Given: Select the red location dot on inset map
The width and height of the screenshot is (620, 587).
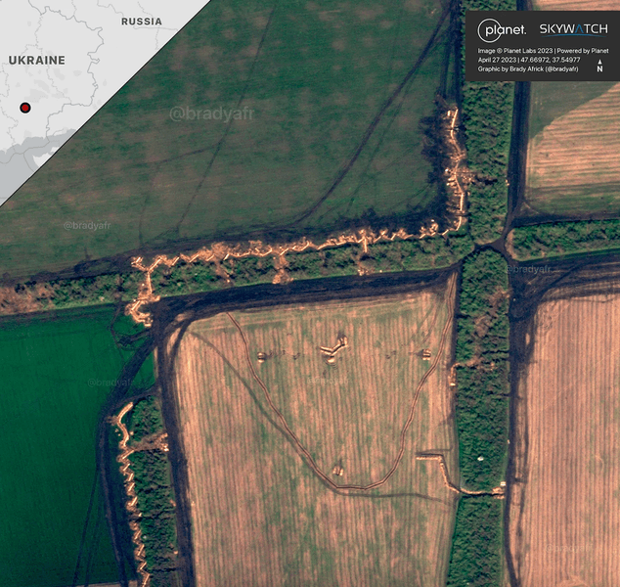Looking at the screenshot, I should tap(25, 107).
